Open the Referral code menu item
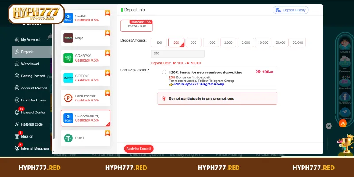Screen dimensions: 354x177 coord(32,124)
